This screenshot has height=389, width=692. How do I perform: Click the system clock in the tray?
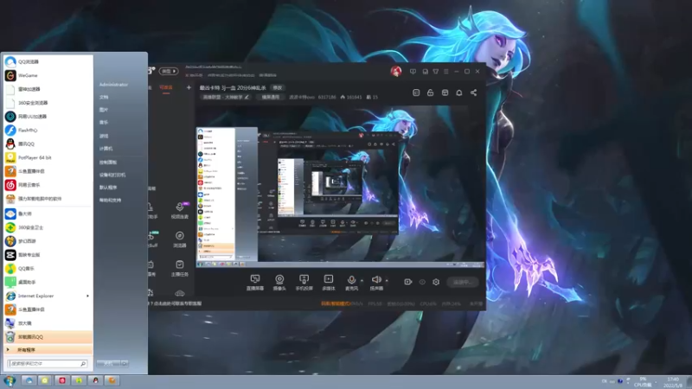(673, 382)
